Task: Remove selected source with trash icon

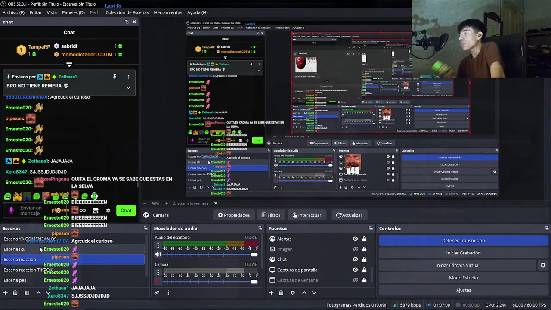Action: click(x=281, y=293)
